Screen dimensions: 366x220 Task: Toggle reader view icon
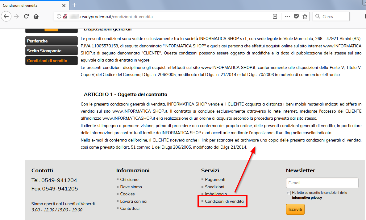pyautogui.click(x=275, y=16)
